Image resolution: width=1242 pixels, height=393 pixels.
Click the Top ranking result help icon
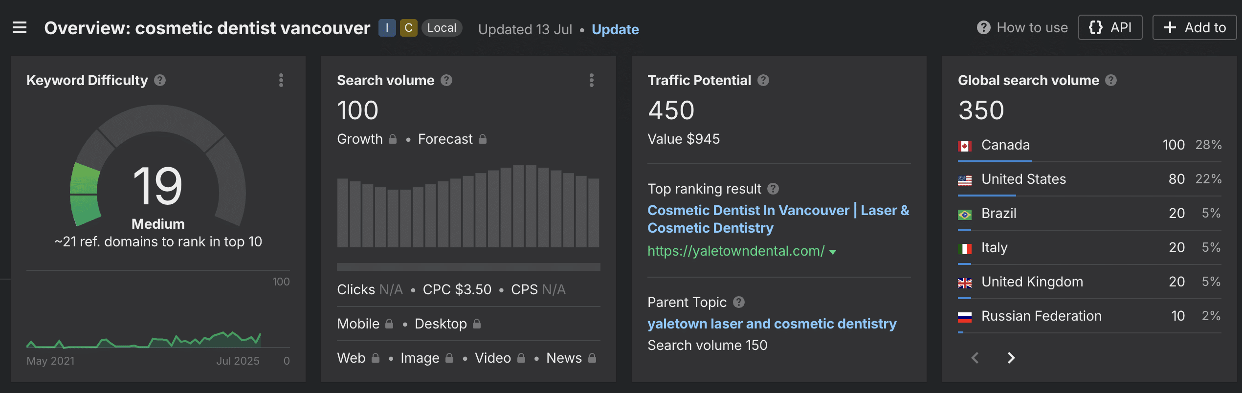pyautogui.click(x=773, y=189)
